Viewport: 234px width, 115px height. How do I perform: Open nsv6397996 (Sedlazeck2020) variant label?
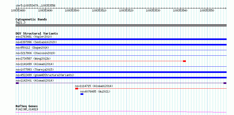(x=36, y=42)
